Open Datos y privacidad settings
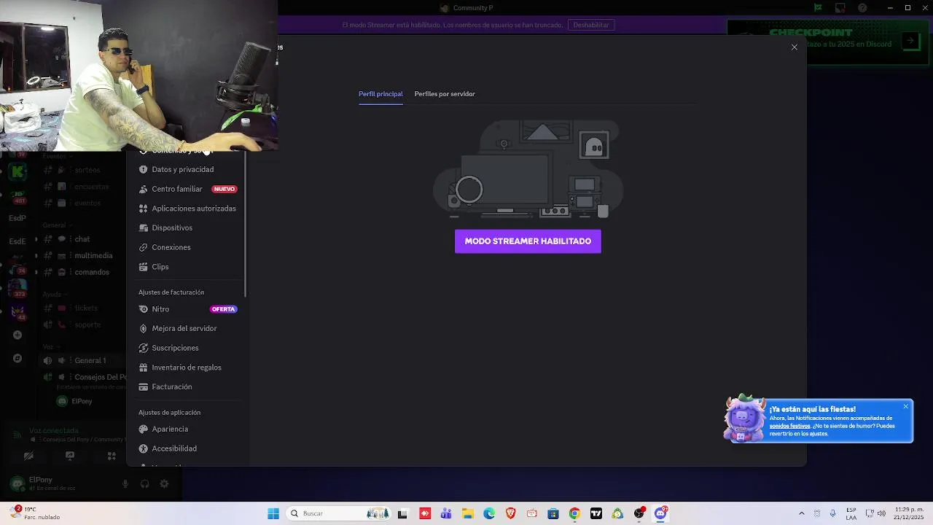The width and height of the screenshot is (933, 525). (x=188, y=169)
